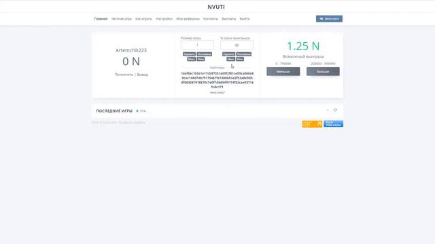Click Вывод link under the balance

coord(142,75)
